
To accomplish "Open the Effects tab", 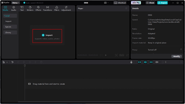I will coord(38,8).
